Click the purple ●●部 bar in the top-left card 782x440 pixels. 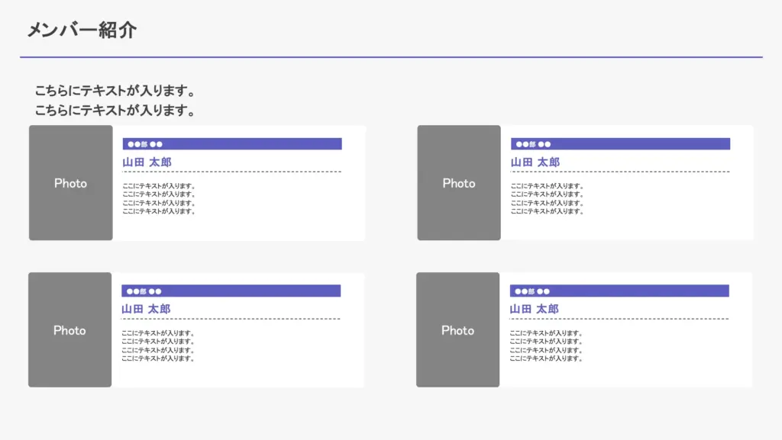pyautogui.click(x=231, y=144)
